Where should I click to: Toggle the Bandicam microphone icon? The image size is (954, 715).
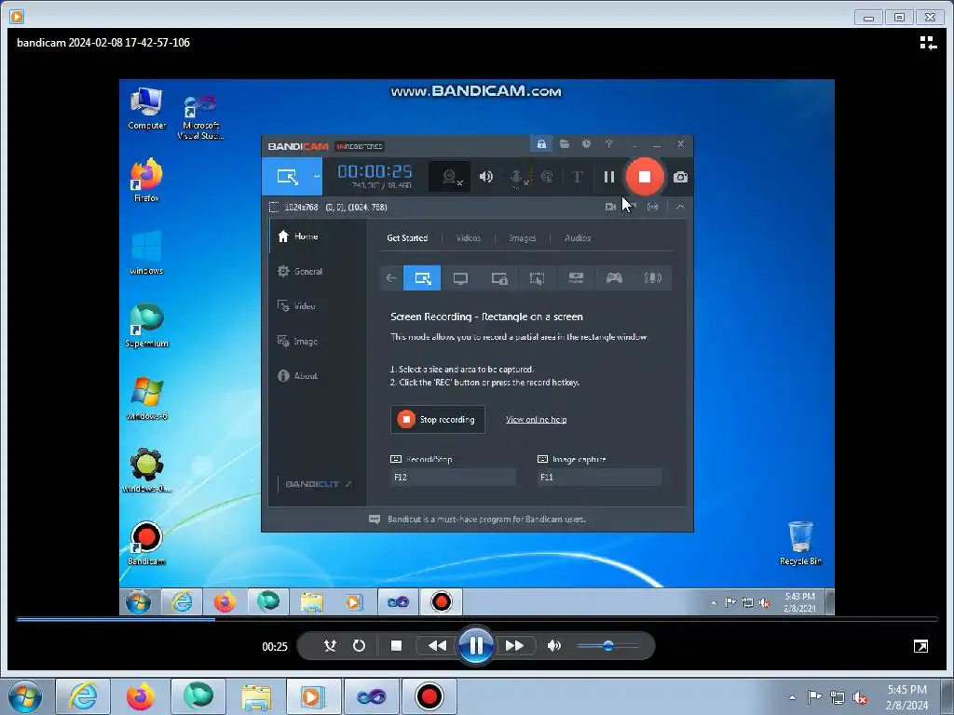(516, 177)
